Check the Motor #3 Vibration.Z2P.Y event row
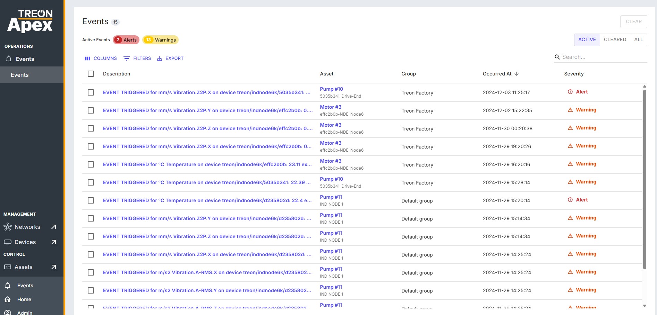Viewport: 657px width, 315px height. point(91,110)
